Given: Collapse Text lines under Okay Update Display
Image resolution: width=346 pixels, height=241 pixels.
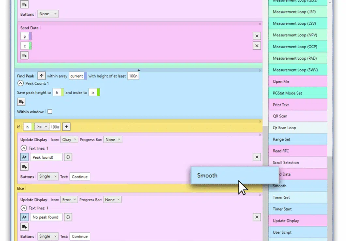Looking at the screenshot, I should pos(24,148).
